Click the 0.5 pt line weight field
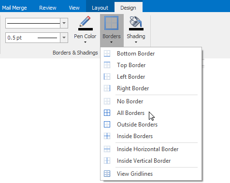This screenshot has height=183, width=230. pos(33,38)
